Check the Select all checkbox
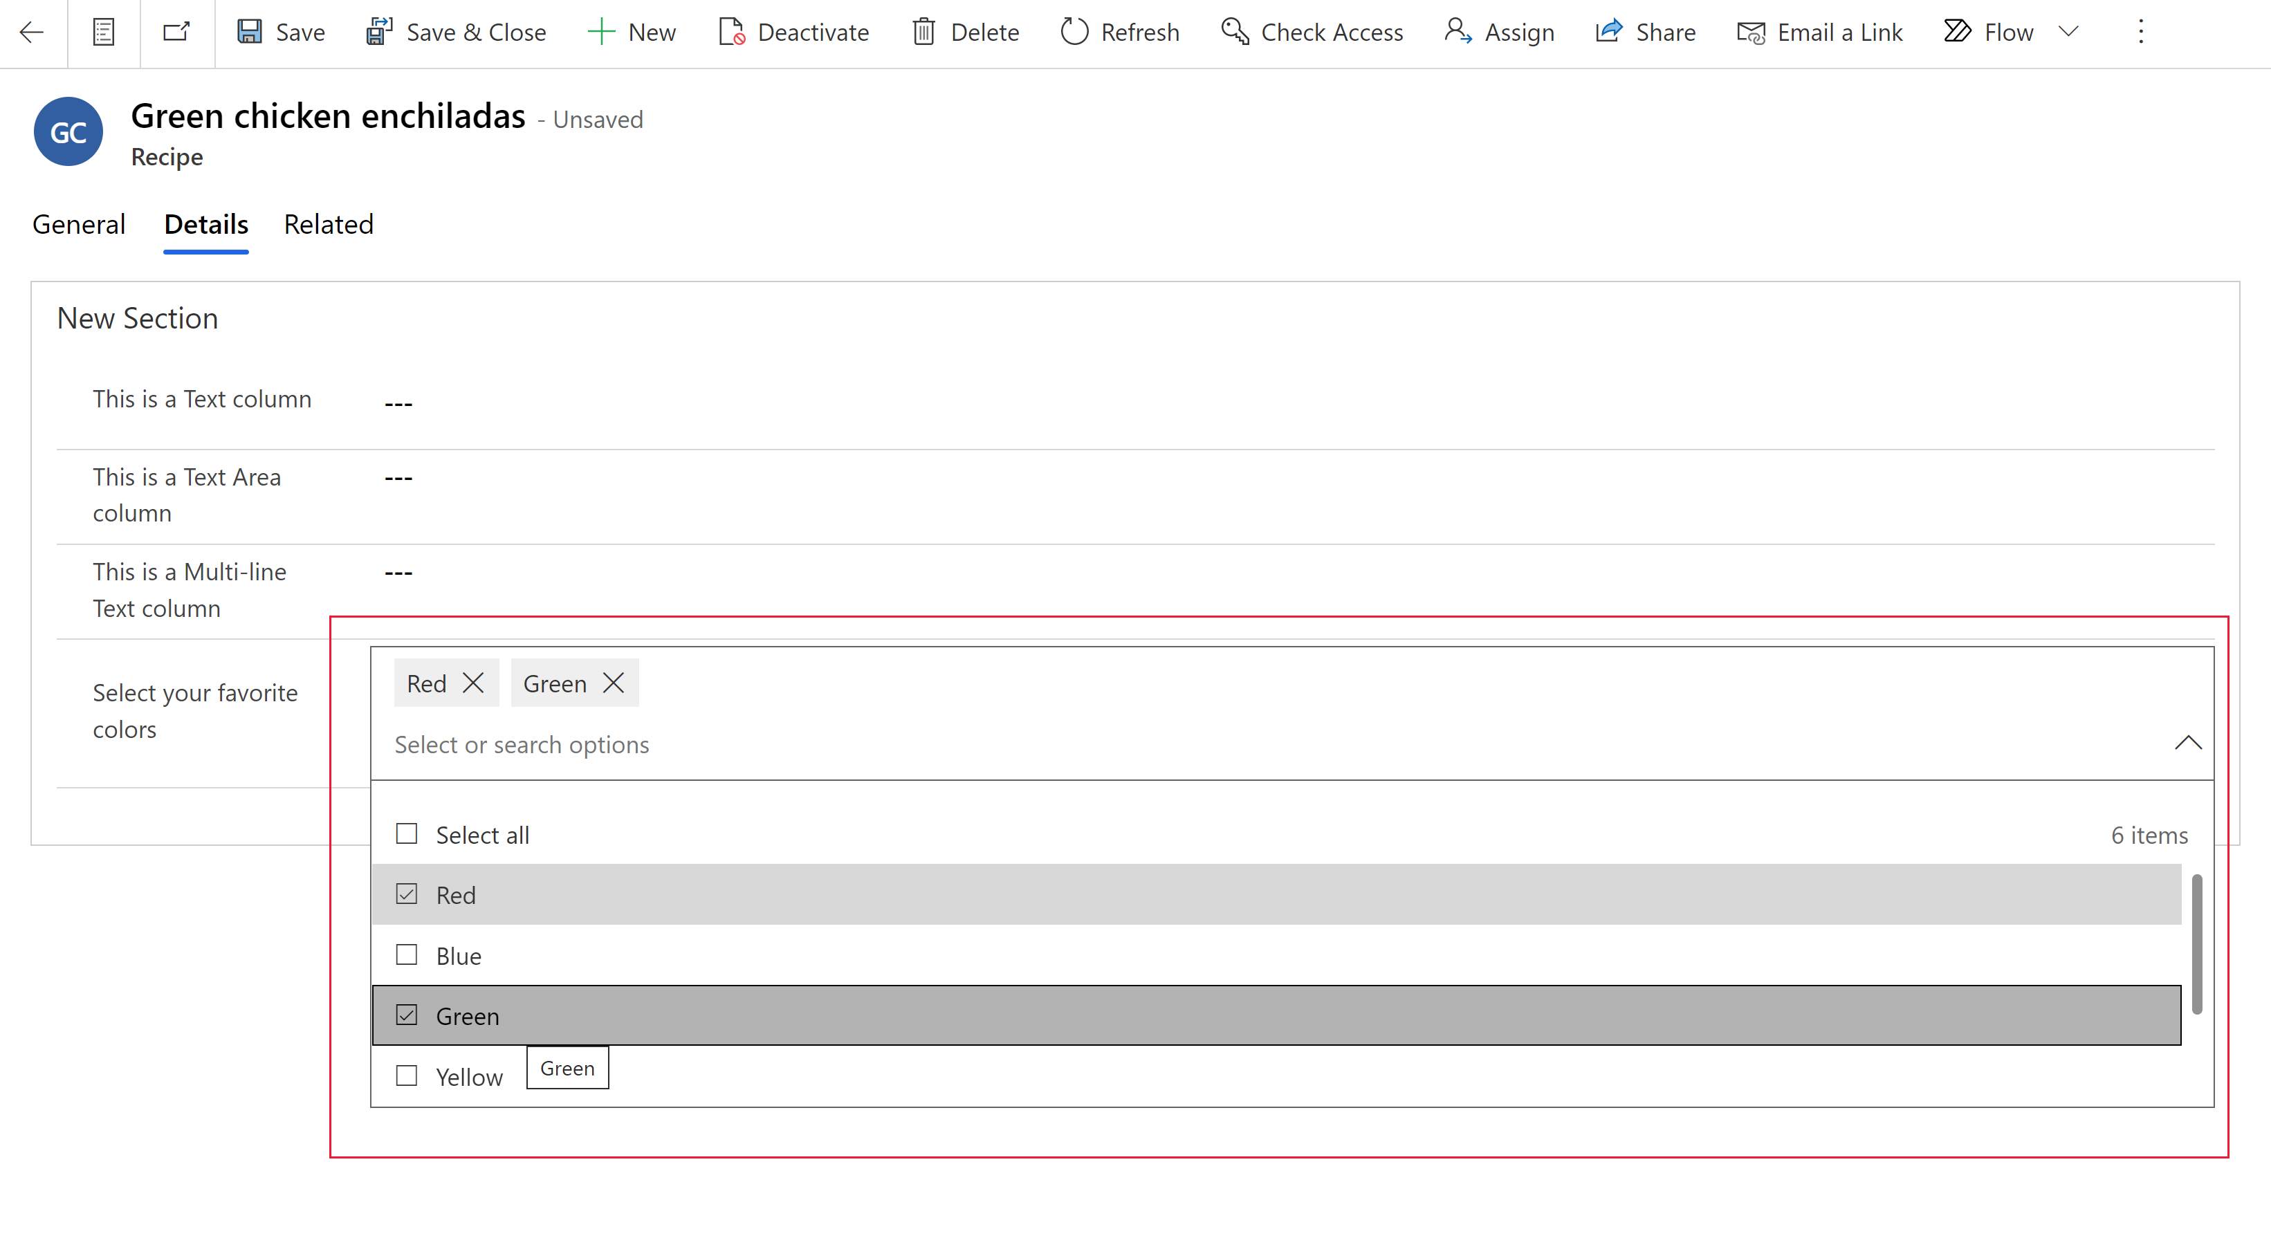The width and height of the screenshot is (2271, 1247). click(405, 834)
